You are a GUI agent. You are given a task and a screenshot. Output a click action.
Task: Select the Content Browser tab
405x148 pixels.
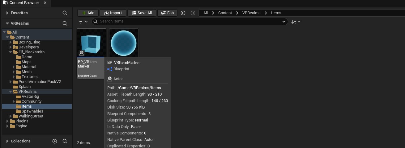point(24,3)
